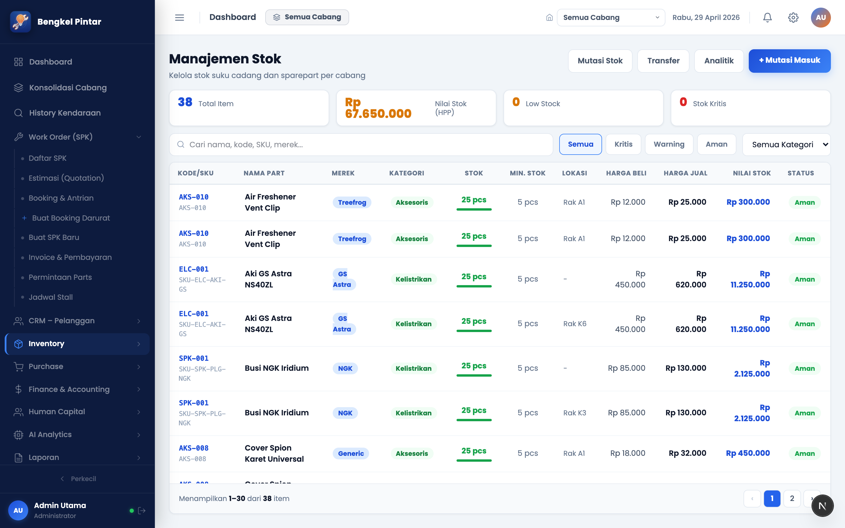The width and height of the screenshot is (845, 528).
Task: Focus the Cari nama, kode, SKU search field
Action: coord(361,145)
